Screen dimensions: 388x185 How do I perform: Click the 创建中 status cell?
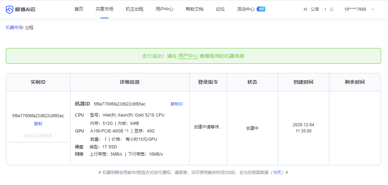click(253, 128)
